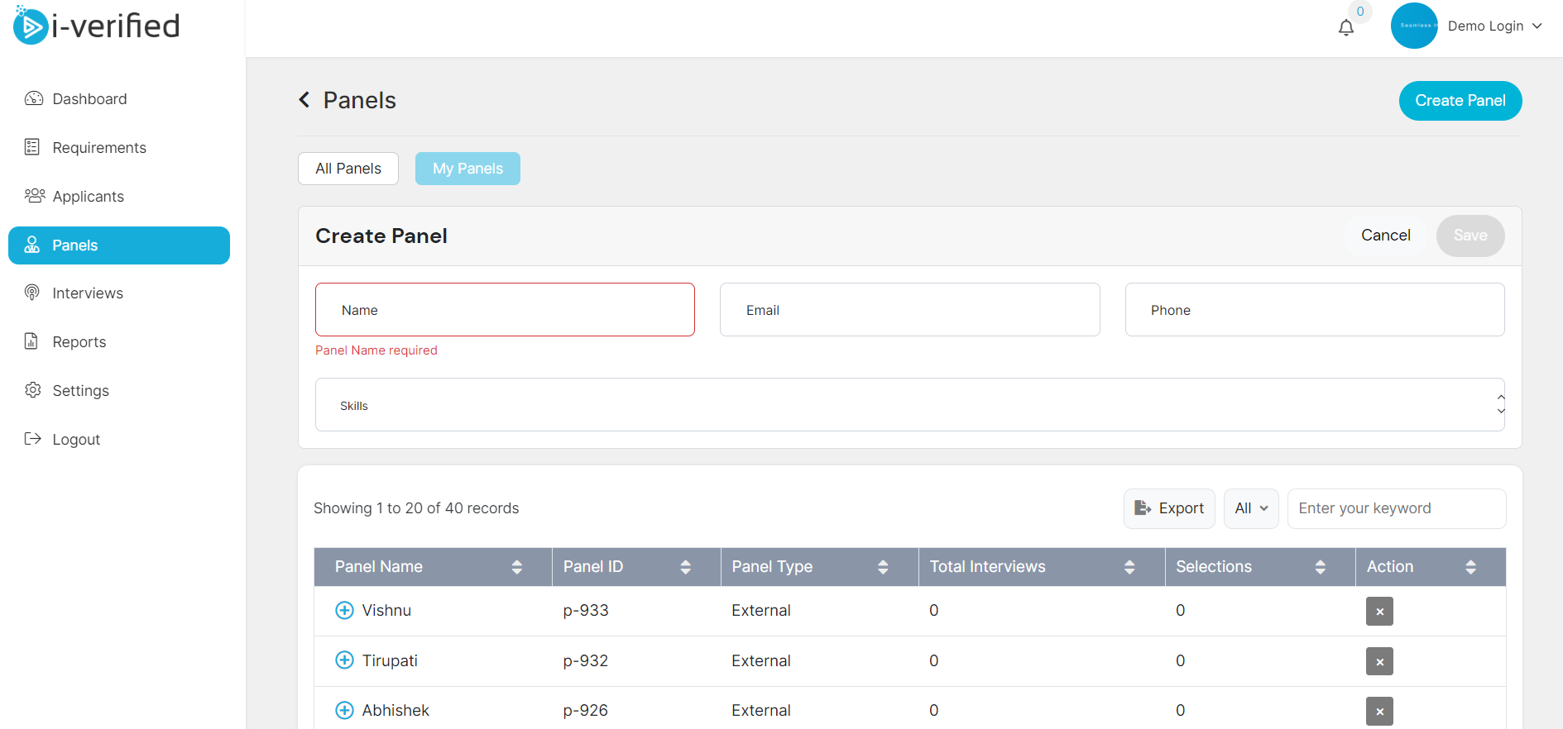
Task: Click the i-verified logo
Action: click(97, 26)
